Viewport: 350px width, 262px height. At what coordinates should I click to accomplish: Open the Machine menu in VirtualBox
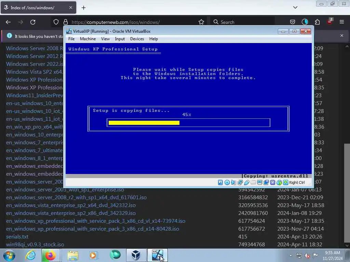[x=88, y=39]
